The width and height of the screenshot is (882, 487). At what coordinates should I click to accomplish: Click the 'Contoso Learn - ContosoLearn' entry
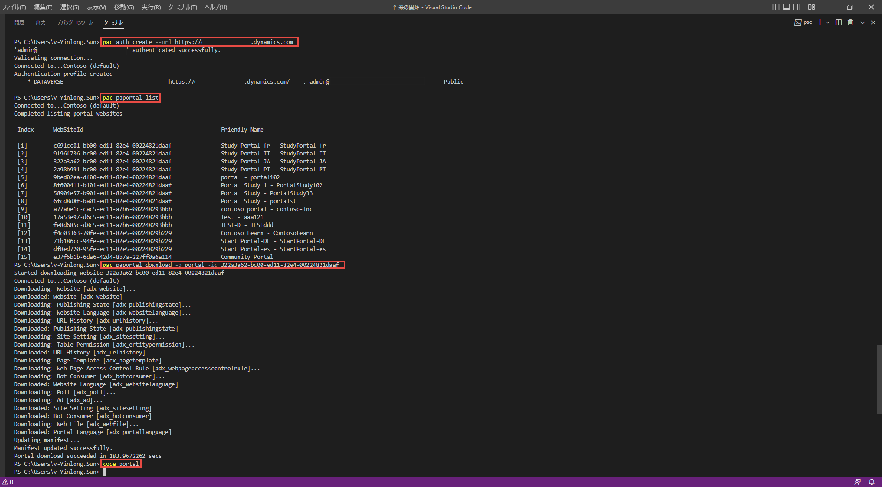267,233
